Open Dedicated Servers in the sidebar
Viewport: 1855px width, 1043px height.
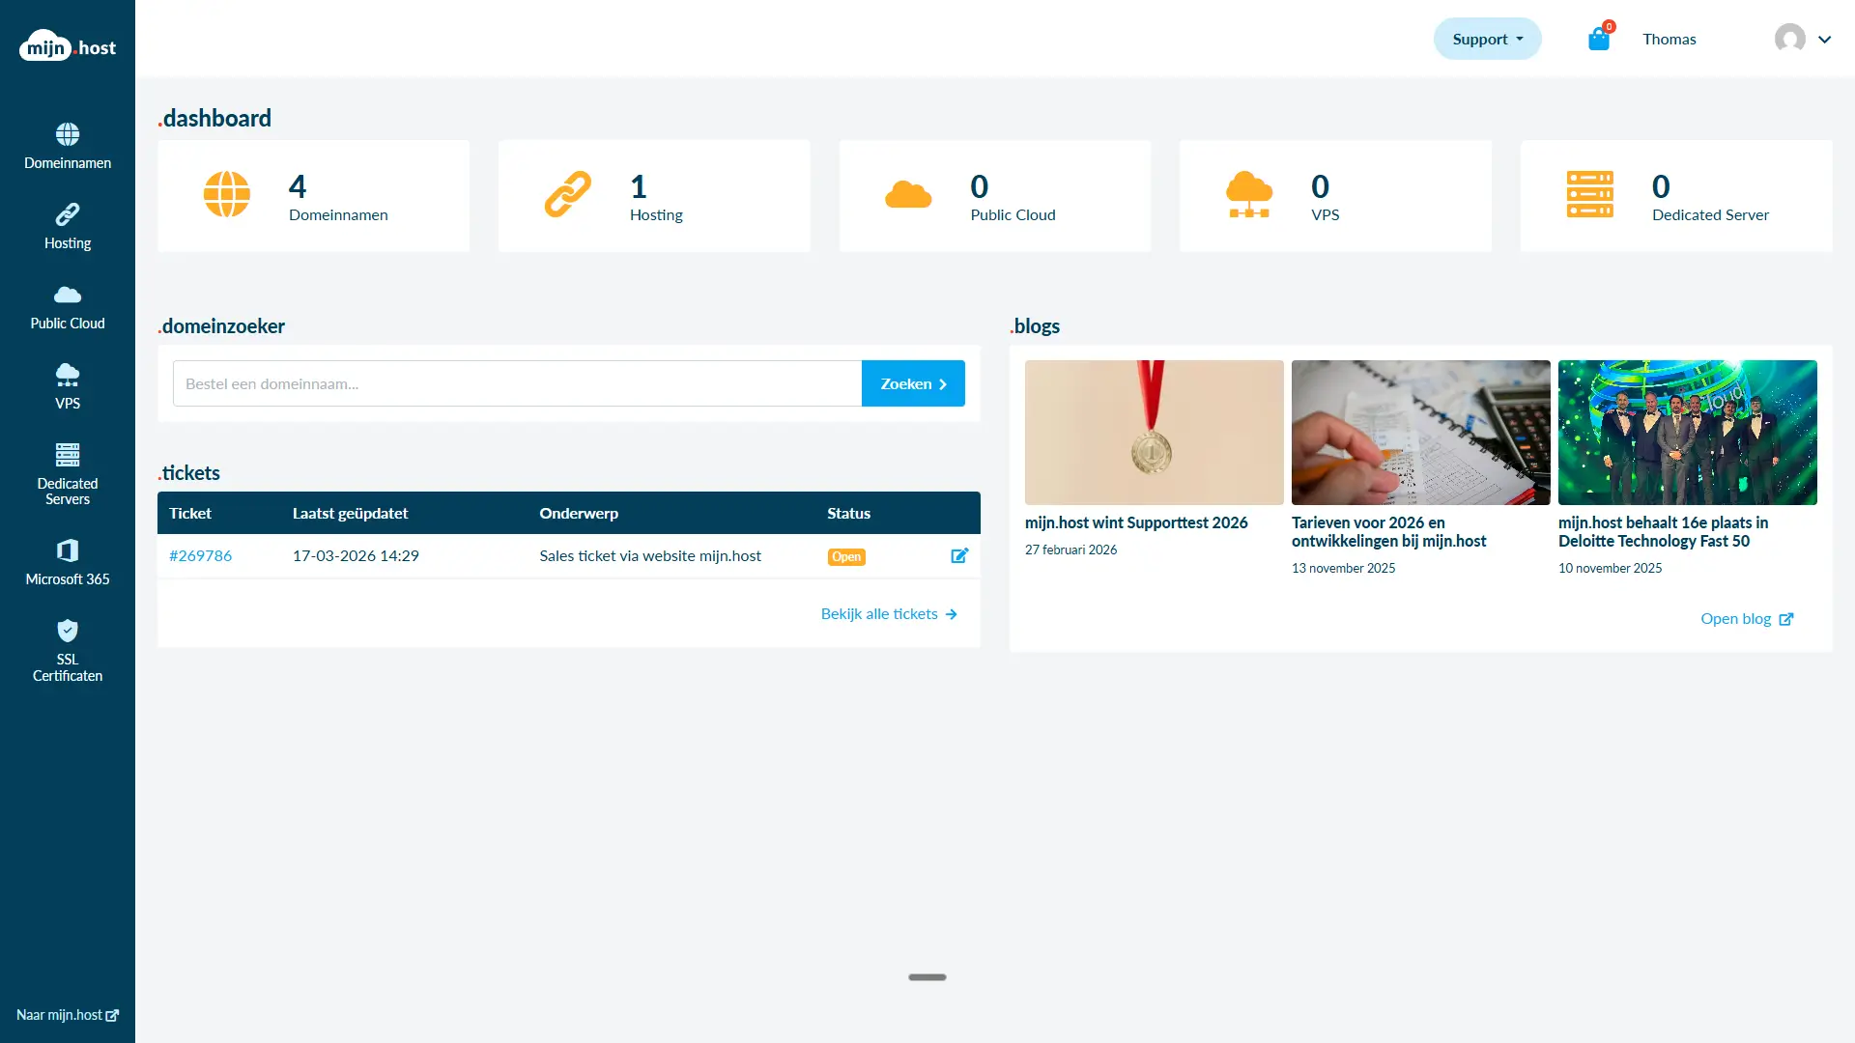click(x=67, y=472)
